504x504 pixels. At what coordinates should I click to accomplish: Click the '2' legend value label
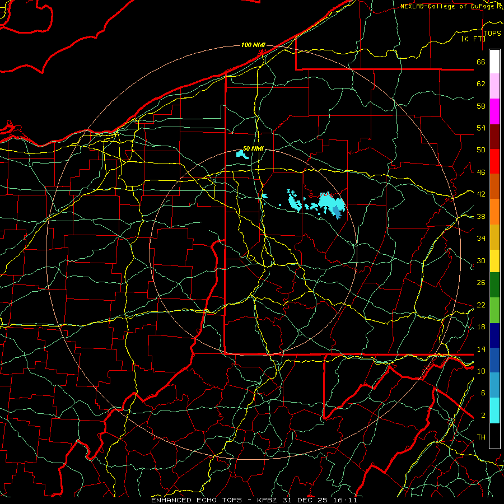483,416
